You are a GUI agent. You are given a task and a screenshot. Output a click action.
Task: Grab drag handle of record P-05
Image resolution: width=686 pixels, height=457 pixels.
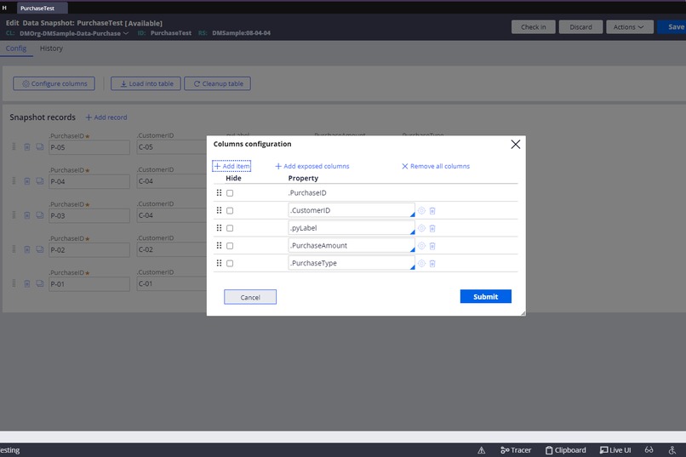14,146
